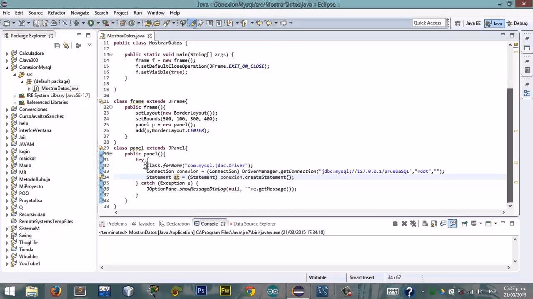
Task: Open the Run button dropdown arrow
Action: (x=97, y=23)
